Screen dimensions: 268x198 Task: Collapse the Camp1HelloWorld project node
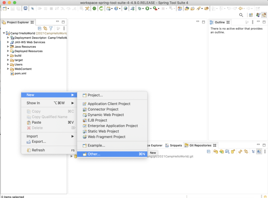(4, 33)
